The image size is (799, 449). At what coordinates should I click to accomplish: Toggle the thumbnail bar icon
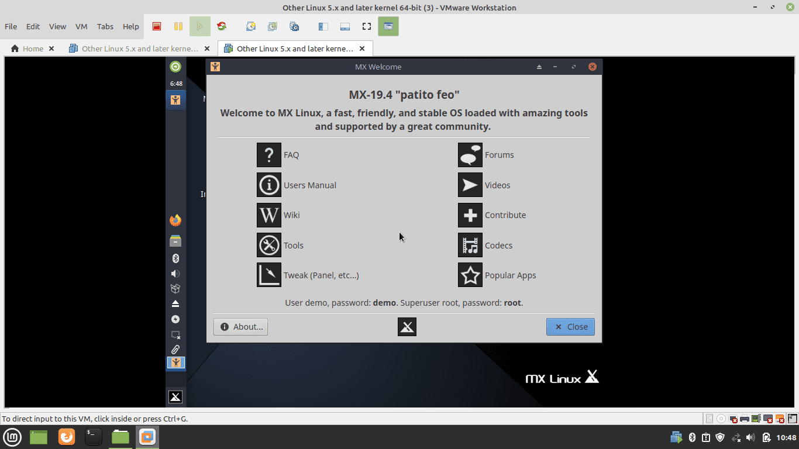(x=345, y=26)
